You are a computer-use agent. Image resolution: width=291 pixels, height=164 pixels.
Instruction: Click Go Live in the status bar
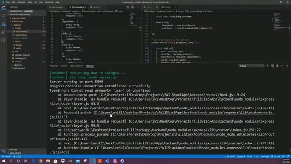tap(276, 157)
